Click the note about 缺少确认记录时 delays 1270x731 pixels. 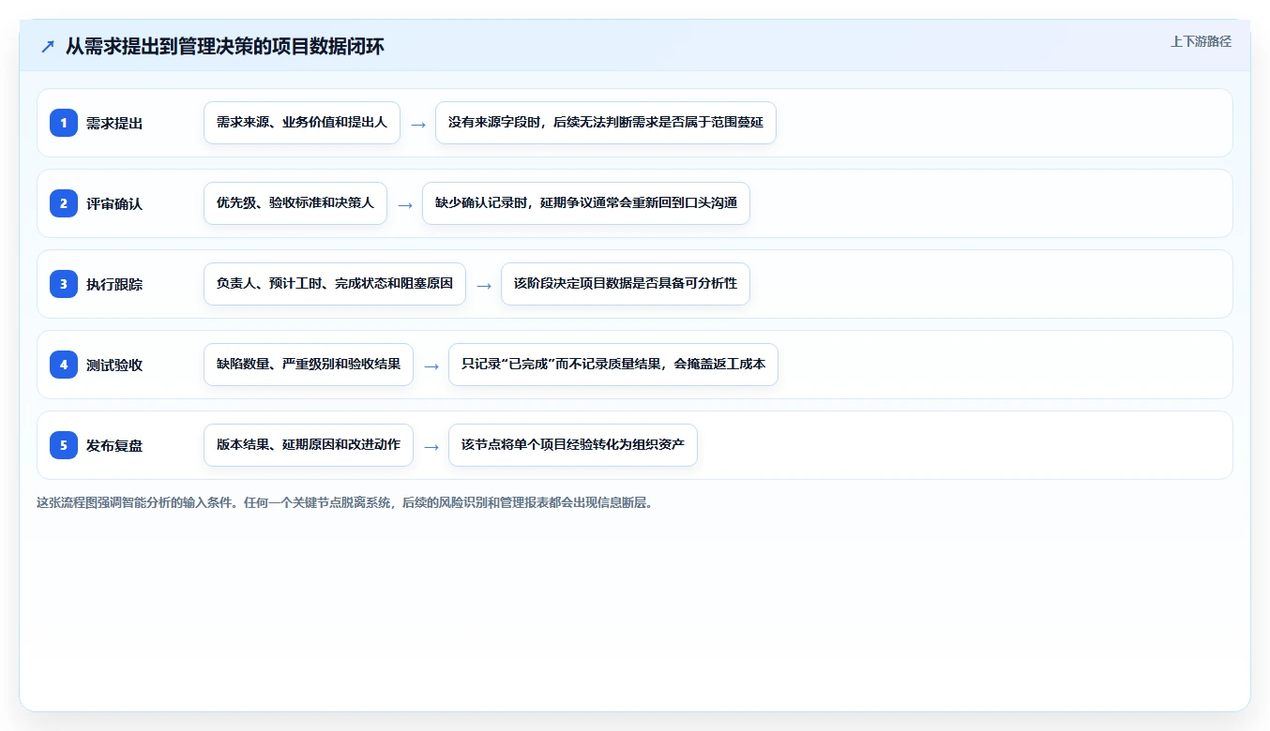[586, 203]
